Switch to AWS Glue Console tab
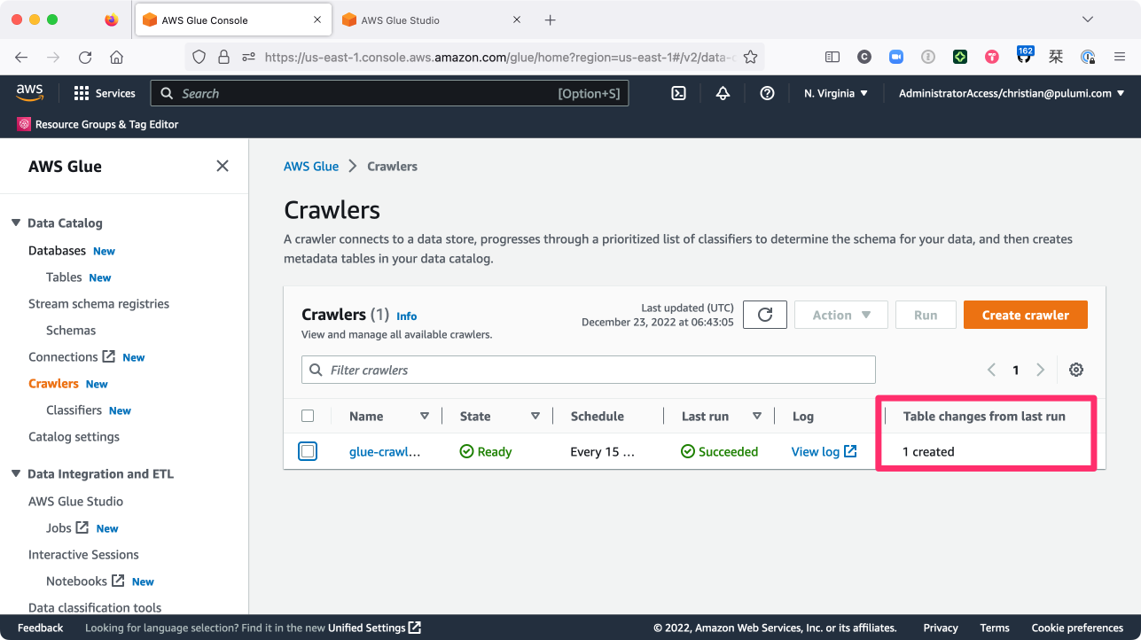1141x640 pixels. point(233,20)
